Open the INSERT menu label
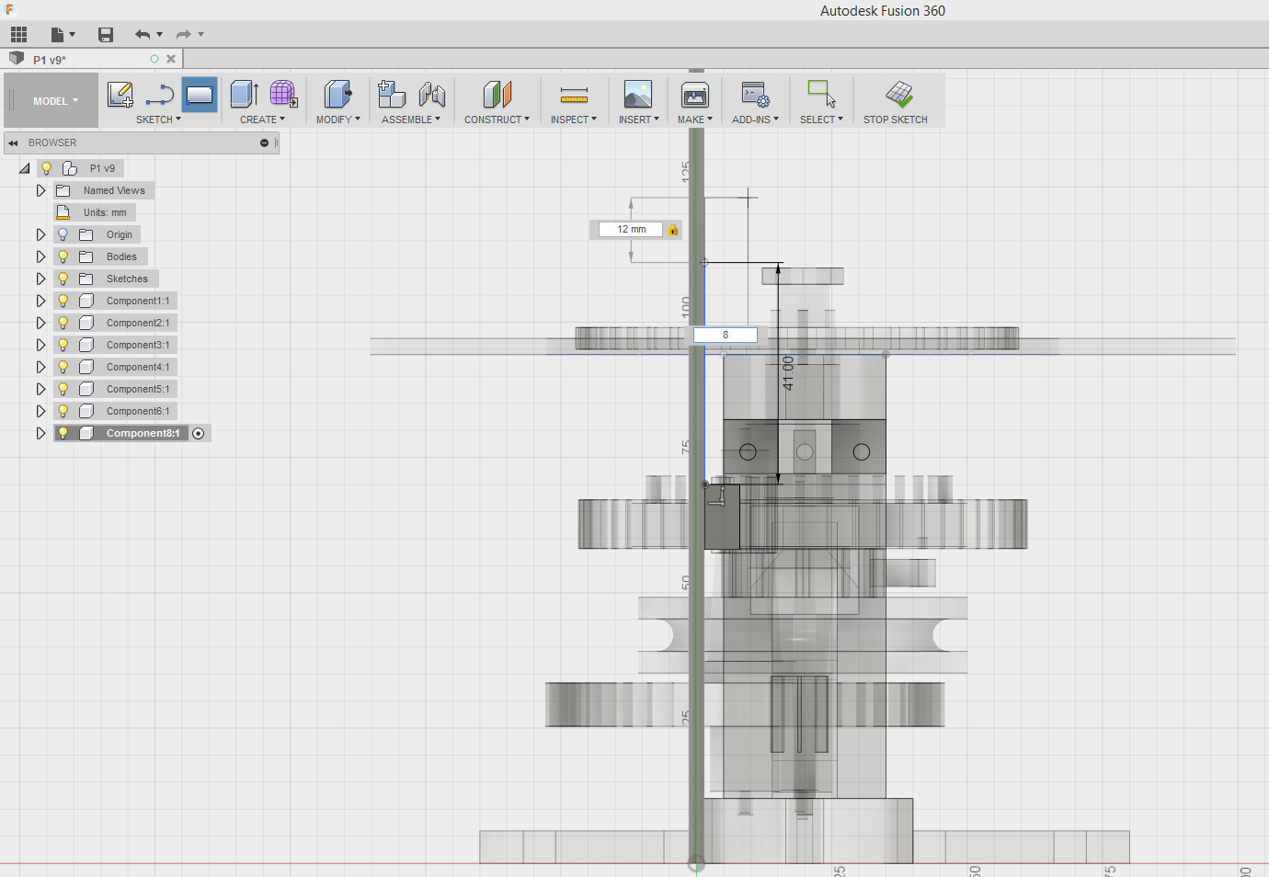 click(x=638, y=120)
